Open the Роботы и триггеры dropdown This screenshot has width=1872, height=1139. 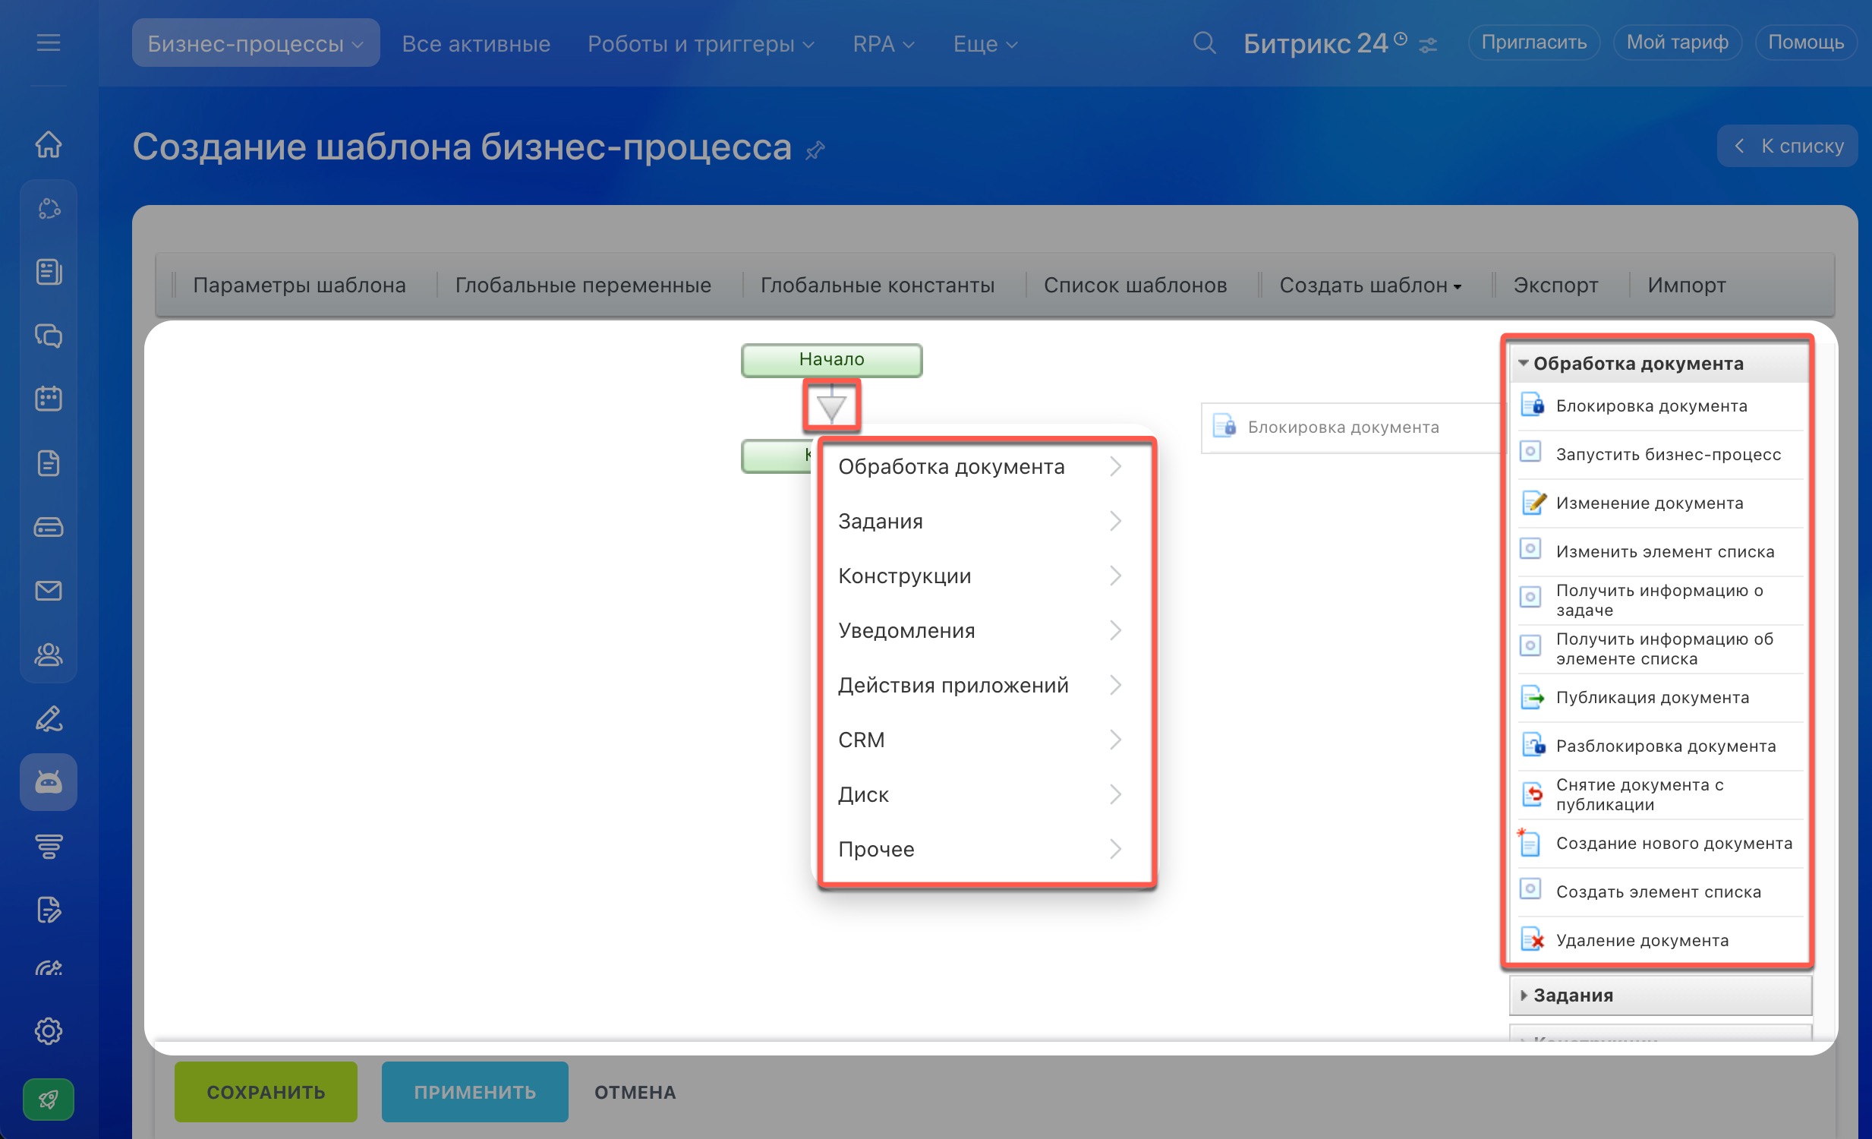[x=701, y=43]
